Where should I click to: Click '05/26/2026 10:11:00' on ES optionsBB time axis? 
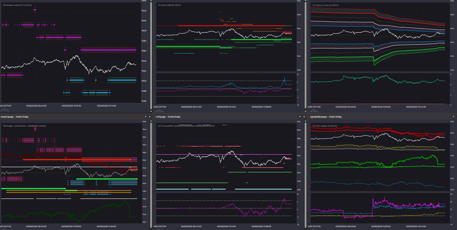coord(226,107)
